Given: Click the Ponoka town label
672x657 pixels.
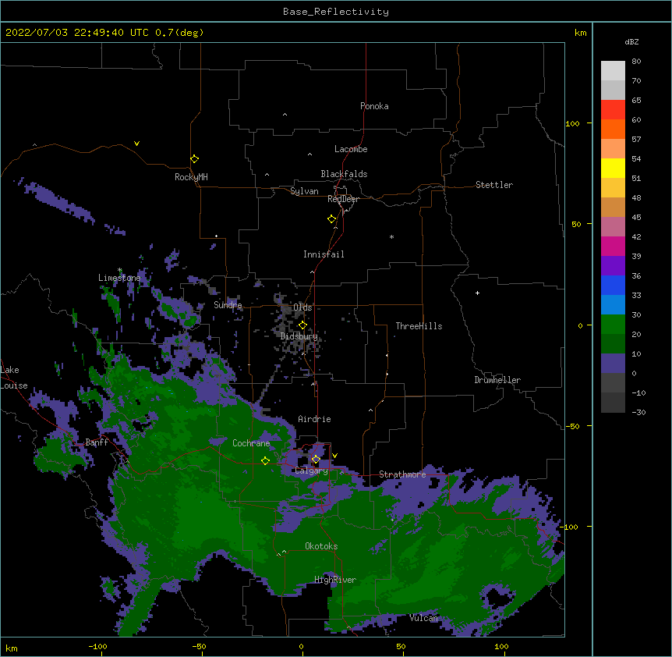Looking at the screenshot, I should pyautogui.click(x=374, y=106).
